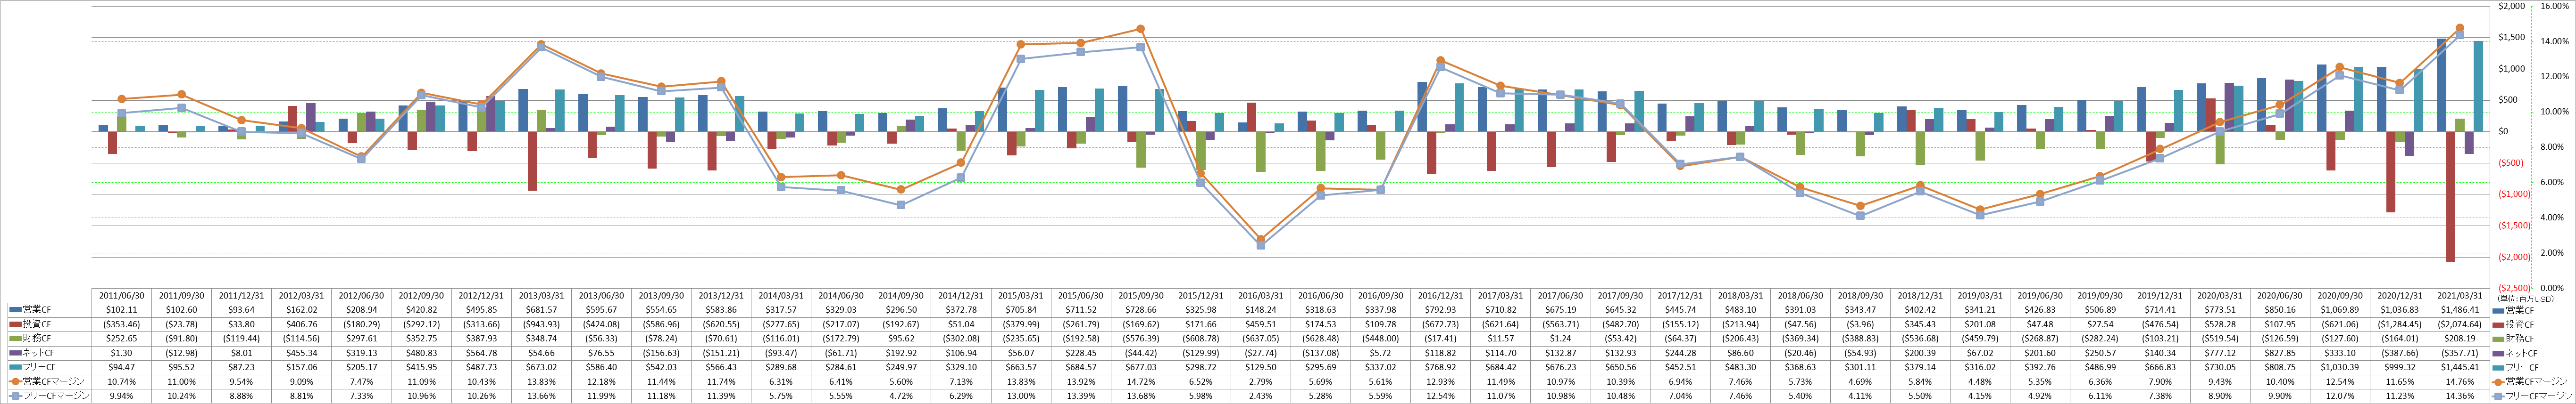Screen dimensions: 2576x404
Task: Select the 2019/09/30 column header
Action: point(2101,296)
